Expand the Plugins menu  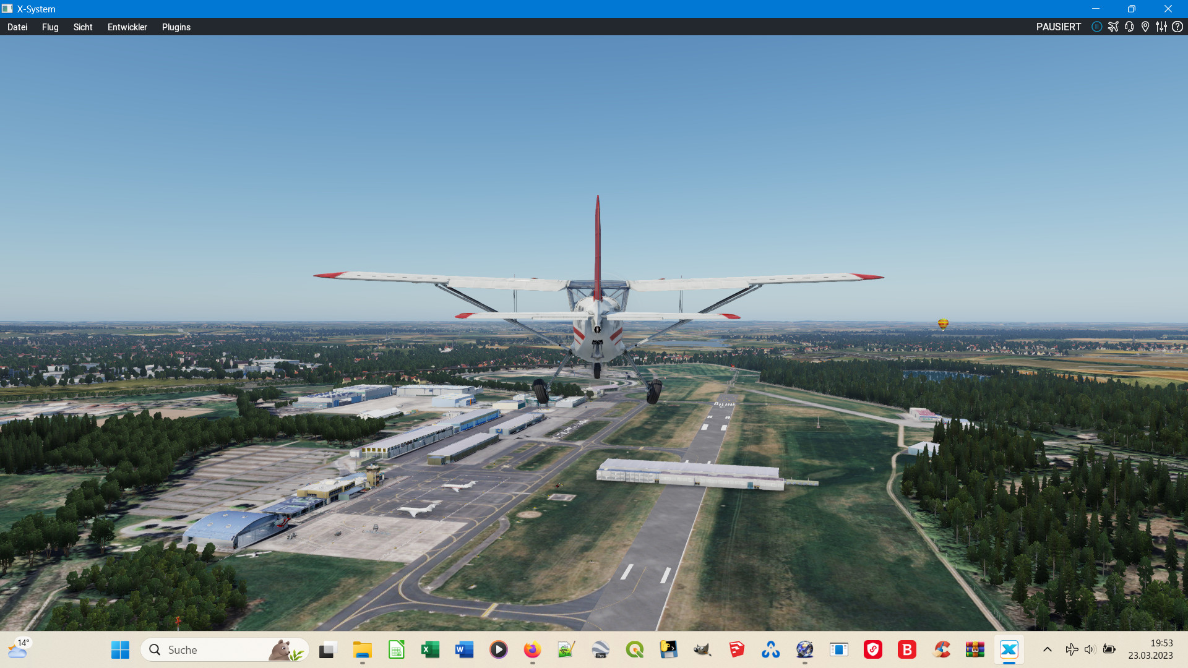176,27
